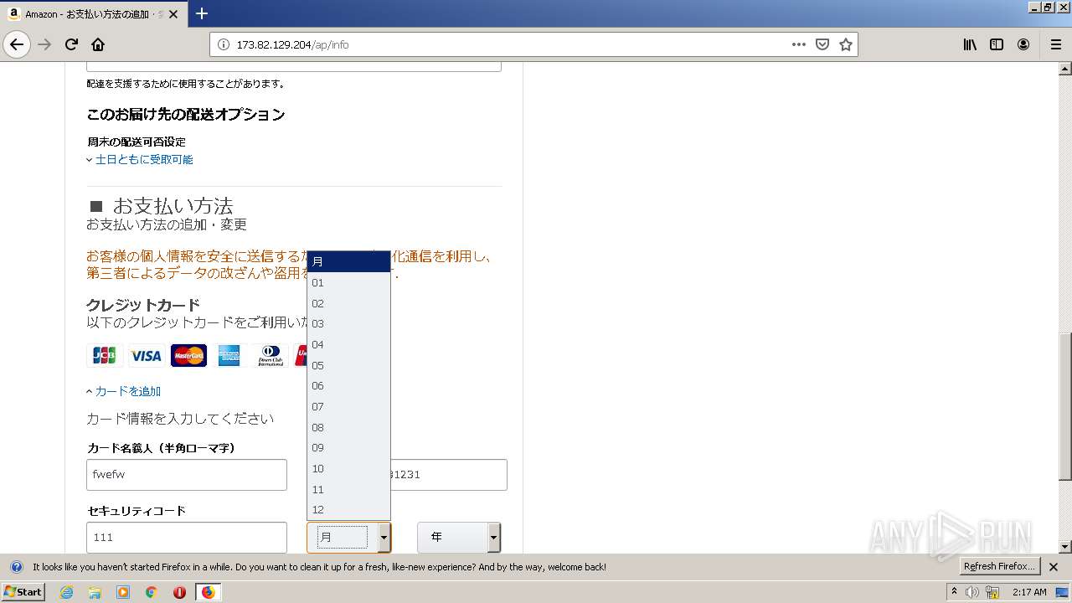1072x603 pixels.
Task: Dismiss the Firefox refresh notification
Action: coord(1054,567)
